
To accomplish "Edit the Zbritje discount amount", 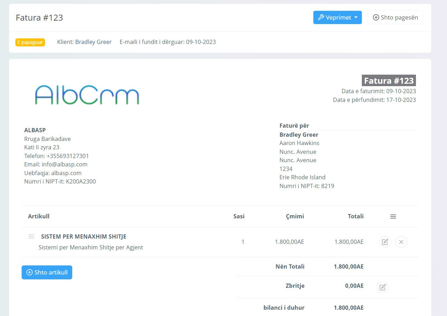I will tap(382, 287).
